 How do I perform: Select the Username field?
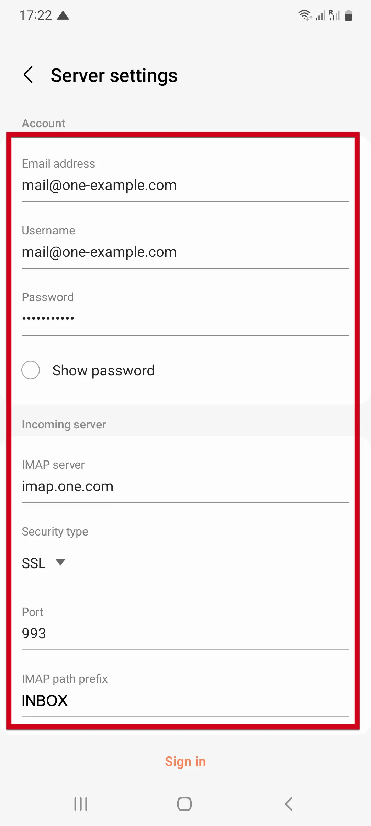click(x=185, y=252)
